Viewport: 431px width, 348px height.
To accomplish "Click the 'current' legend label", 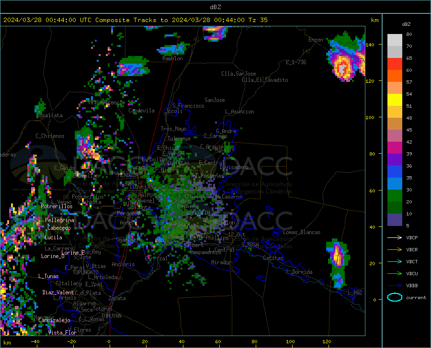I will (x=416, y=297).
